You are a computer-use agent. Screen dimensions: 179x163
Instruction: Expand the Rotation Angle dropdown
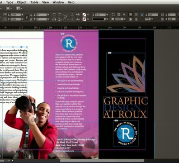(48, 15)
